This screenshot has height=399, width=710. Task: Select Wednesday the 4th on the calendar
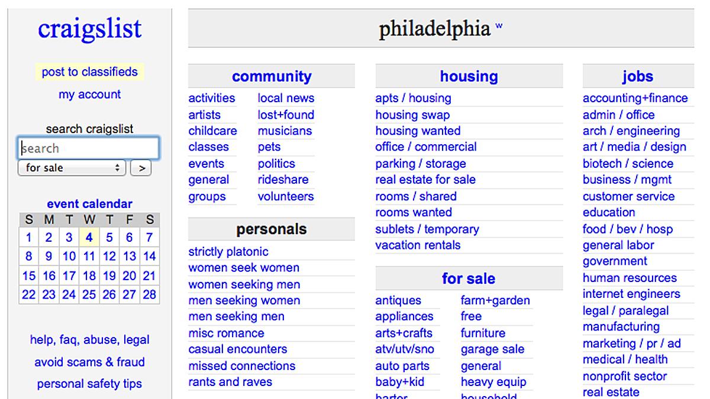click(x=89, y=238)
